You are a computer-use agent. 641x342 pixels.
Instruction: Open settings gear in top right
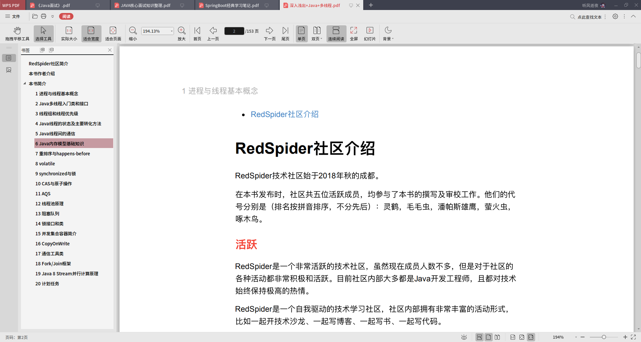615,16
